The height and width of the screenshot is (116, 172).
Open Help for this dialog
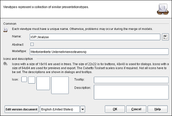tap(158, 109)
